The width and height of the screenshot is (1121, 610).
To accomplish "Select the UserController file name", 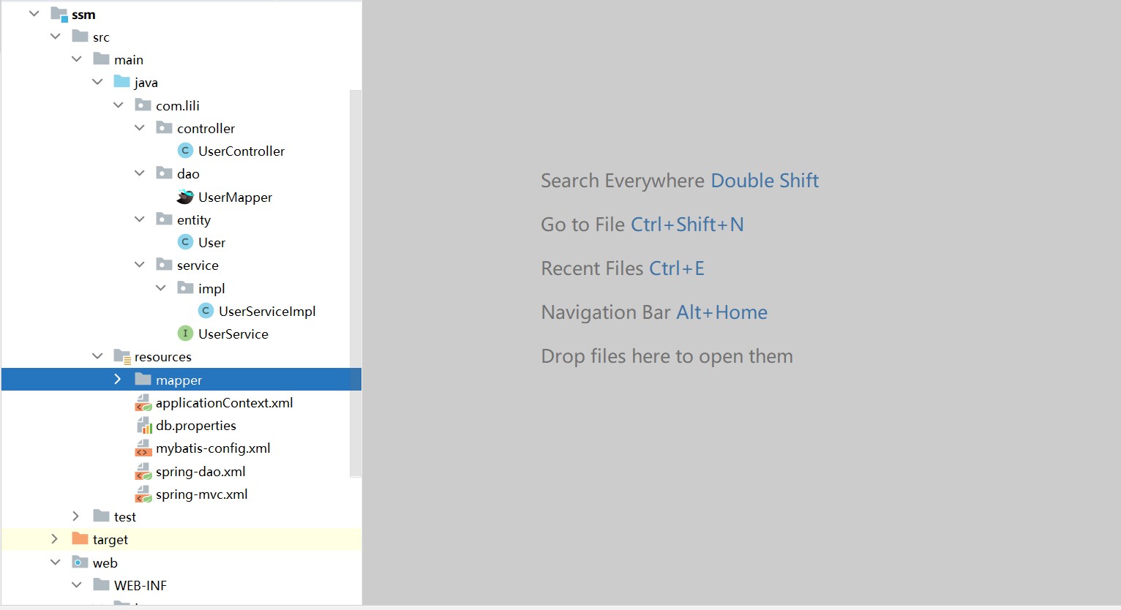I will (x=241, y=151).
